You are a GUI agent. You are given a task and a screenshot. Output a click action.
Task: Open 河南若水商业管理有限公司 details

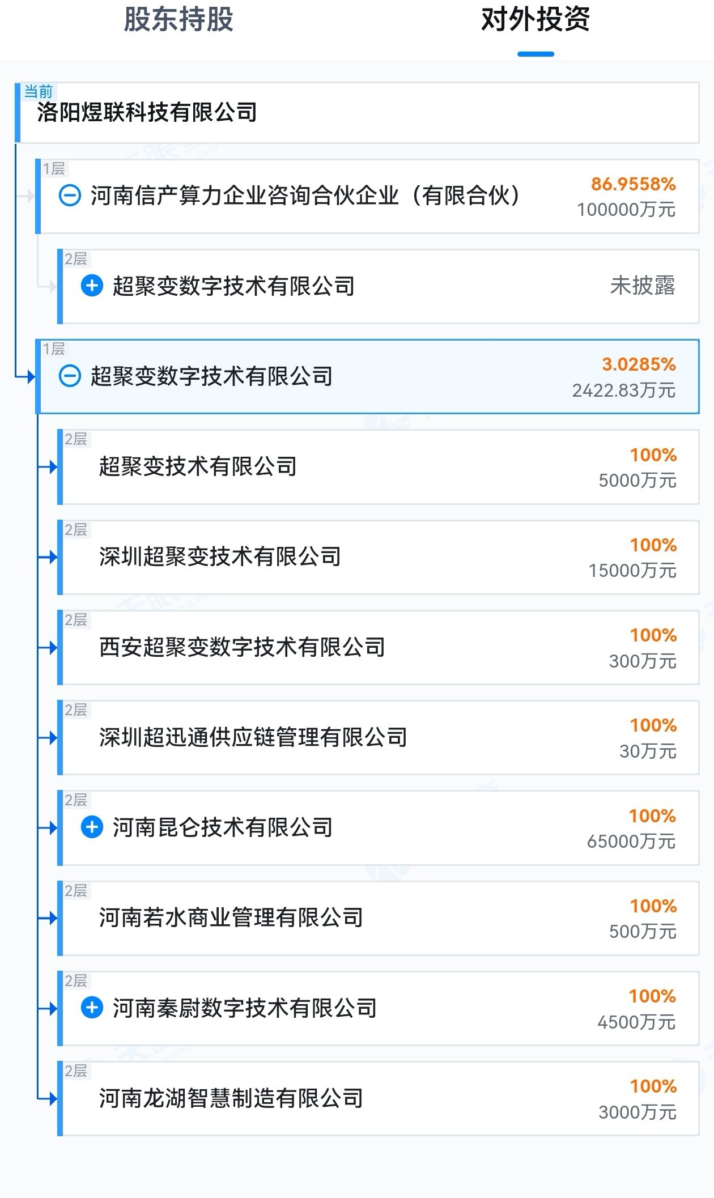coord(231,917)
